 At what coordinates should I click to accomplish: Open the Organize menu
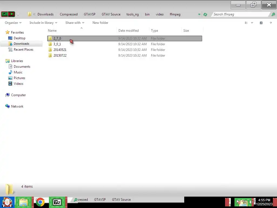(x=13, y=23)
